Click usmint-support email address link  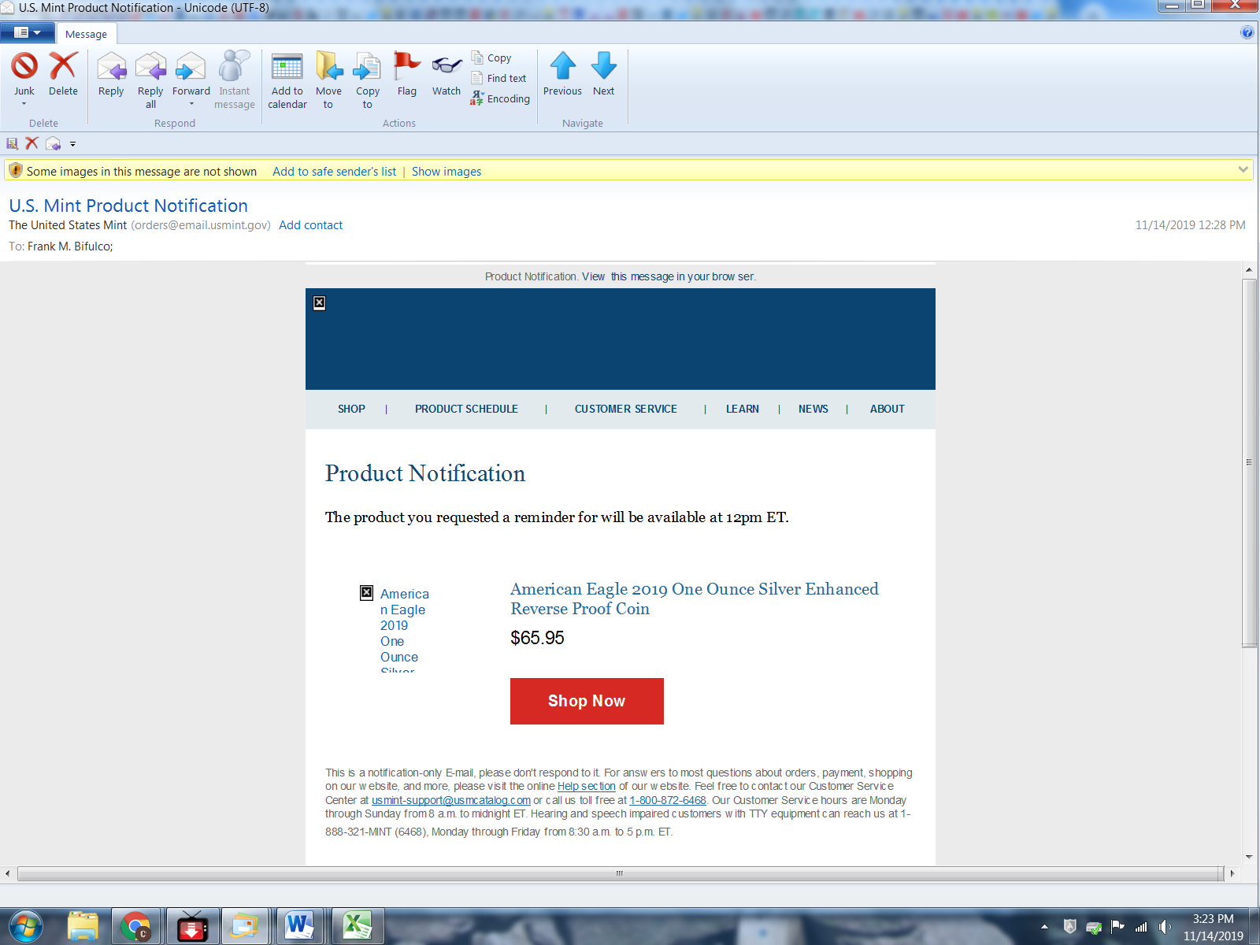pyautogui.click(x=450, y=800)
